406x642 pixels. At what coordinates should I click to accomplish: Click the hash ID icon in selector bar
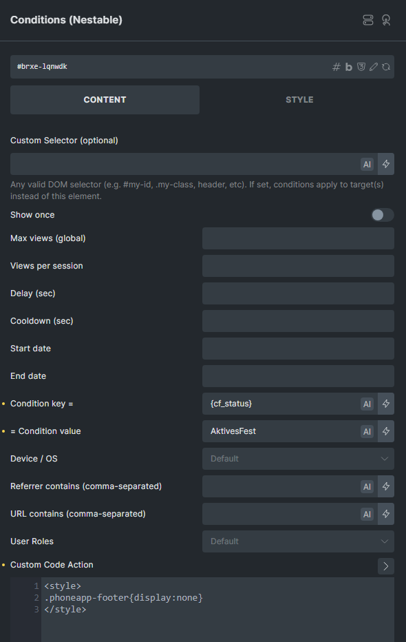[336, 67]
